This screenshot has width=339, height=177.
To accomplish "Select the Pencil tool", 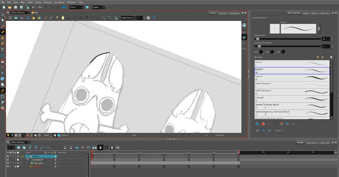I will (x=3, y=32).
